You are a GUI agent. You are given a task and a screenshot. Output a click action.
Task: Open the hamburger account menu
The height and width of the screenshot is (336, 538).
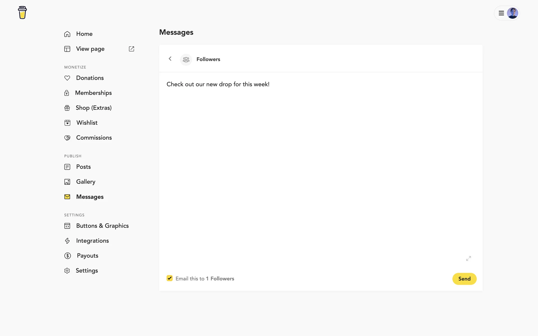click(501, 13)
